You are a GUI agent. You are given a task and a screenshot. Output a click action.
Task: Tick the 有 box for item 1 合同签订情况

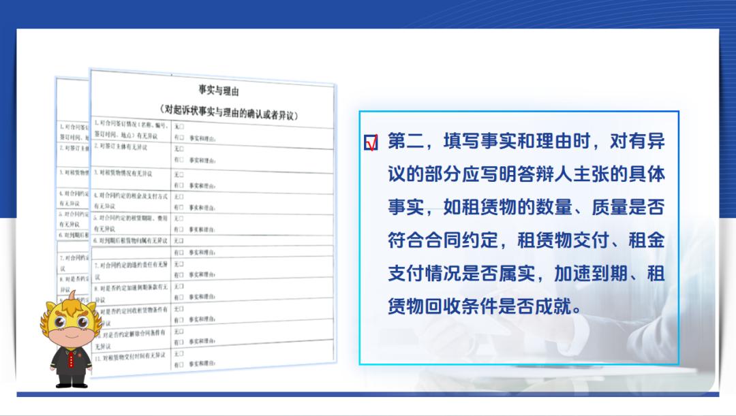(181, 137)
